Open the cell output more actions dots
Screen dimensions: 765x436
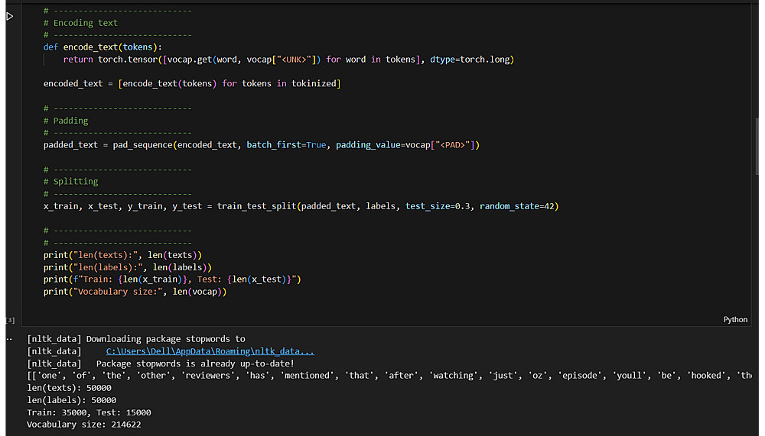(9, 339)
